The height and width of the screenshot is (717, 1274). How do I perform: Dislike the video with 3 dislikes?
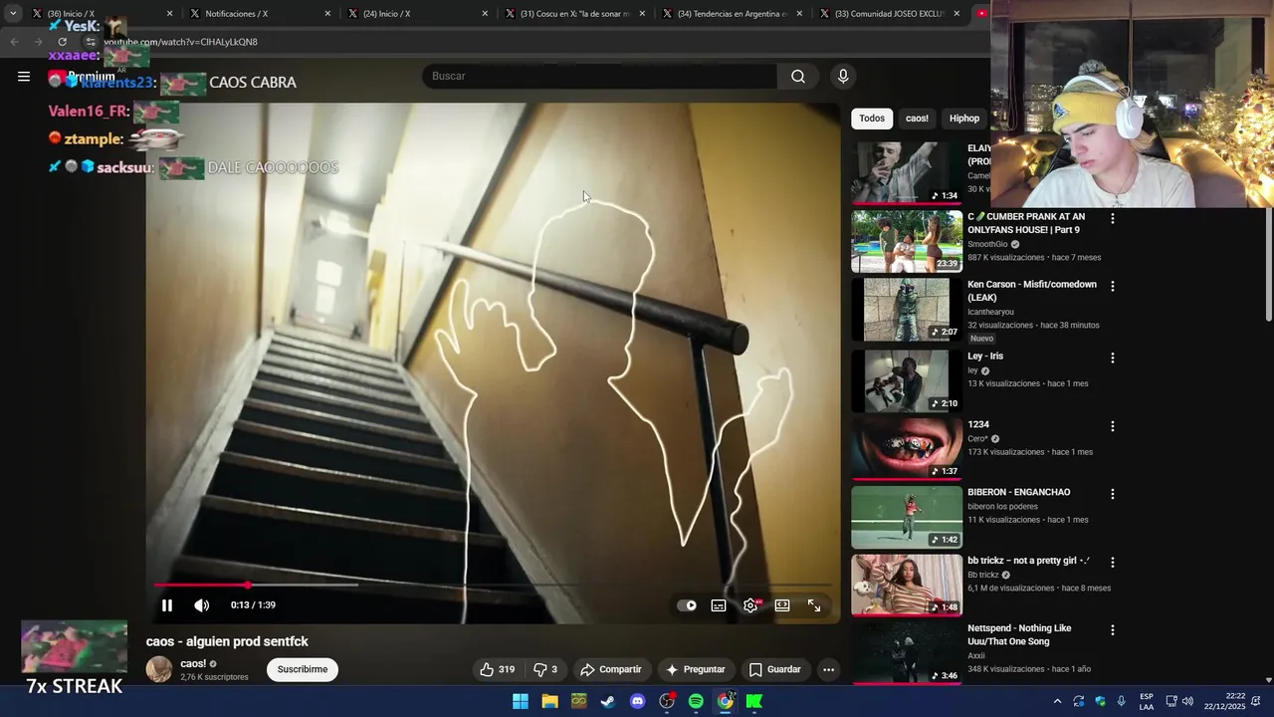pyautogui.click(x=545, y=669)
